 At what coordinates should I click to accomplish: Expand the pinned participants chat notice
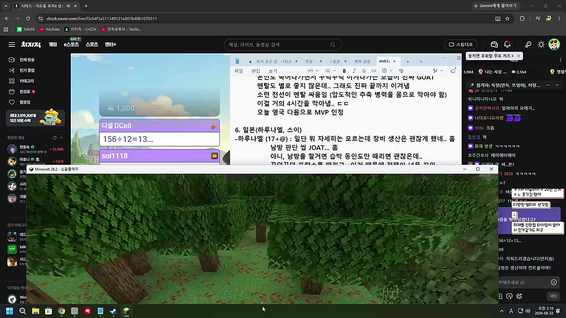[x=557, y=85]
